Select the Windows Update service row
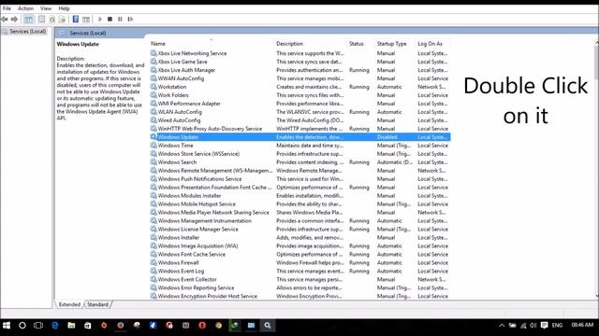599x336 pixels. 299,137
